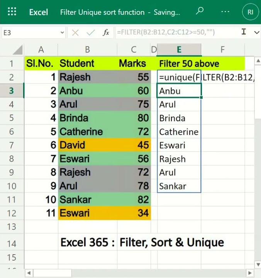The image size is (261, 278).
Task: Select 'Brinda' in column E results
Action: pyautogui.click(x=179, y=118)
